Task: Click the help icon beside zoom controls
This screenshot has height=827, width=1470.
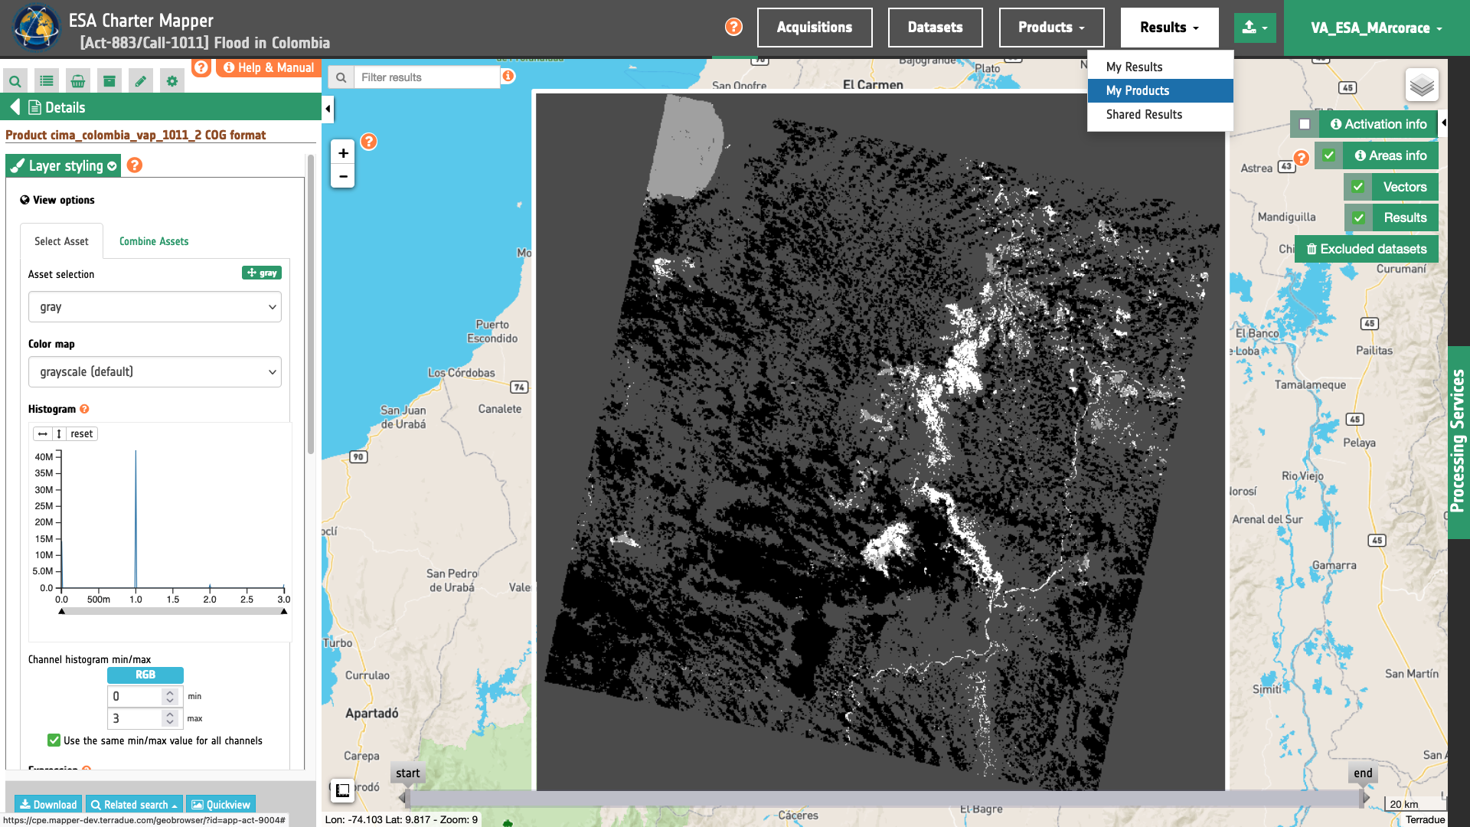Action: (x=369, y=142)
